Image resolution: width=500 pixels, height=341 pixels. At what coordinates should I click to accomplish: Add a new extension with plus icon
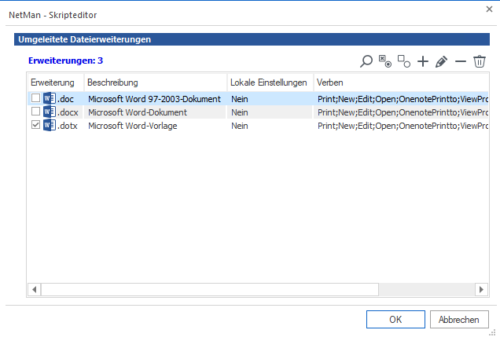click(423, 61)
